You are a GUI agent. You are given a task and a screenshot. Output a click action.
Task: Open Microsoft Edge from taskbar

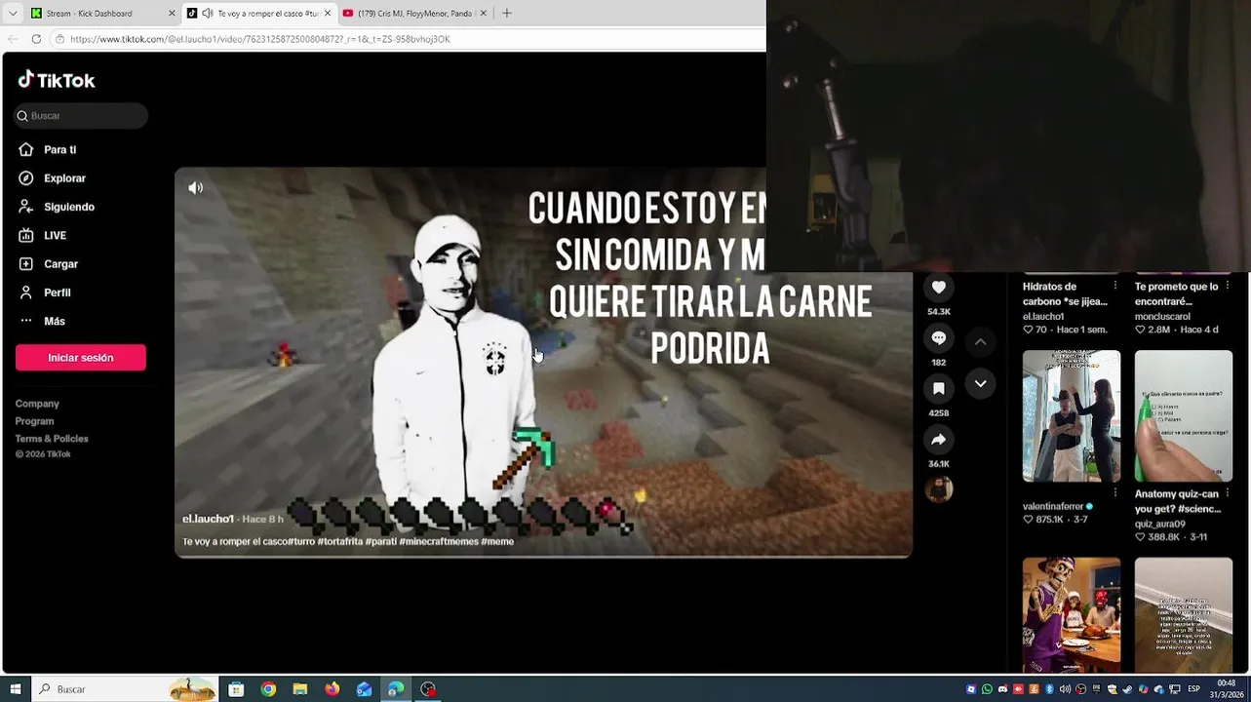point(396,689)
